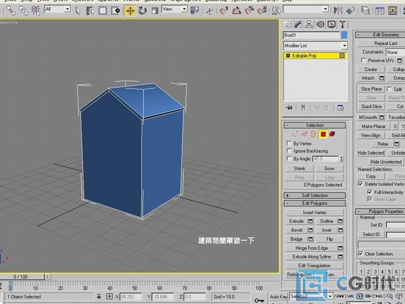Click the Configure Modifier Sets icon
The image size is (405, 304).
click(x=340, y=107)
